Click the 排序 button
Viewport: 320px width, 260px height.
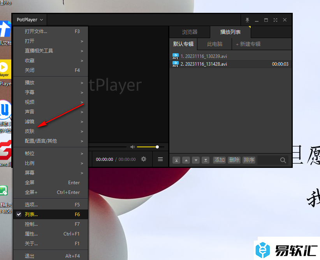coord(249,160)
